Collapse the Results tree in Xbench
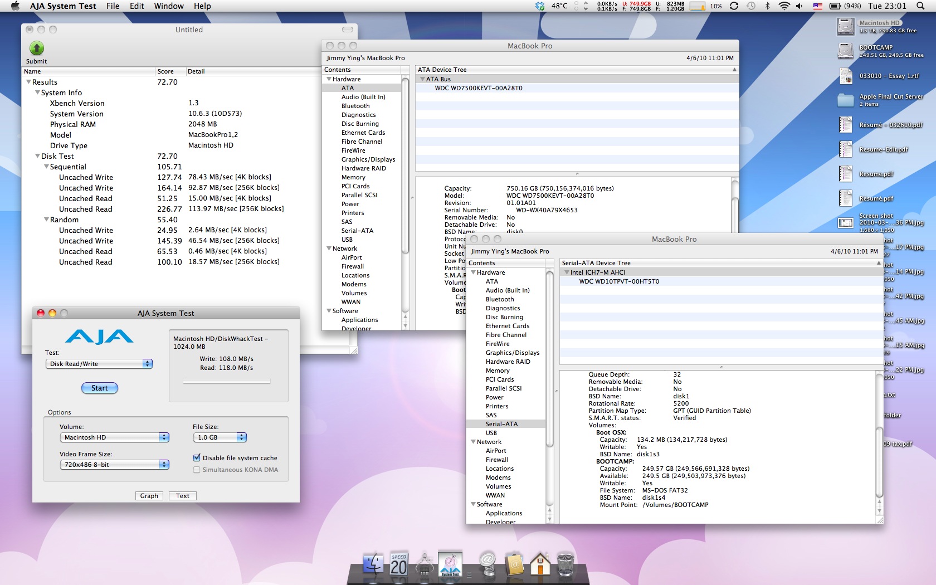The image size is (936, 585). pyautogui.click(x=28, y=82)
